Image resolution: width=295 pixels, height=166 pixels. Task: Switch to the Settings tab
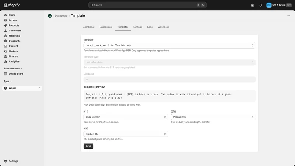click(x=138, y=27)
